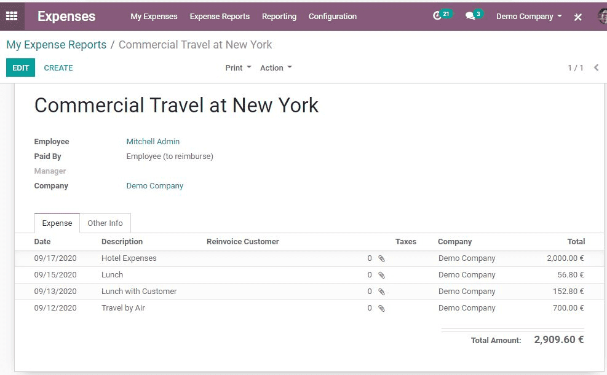Image resolution: width=607 pixels, height=375 pixels.
Task: Open attachment paperclip for Travel by Air
Action: (381, 308)
